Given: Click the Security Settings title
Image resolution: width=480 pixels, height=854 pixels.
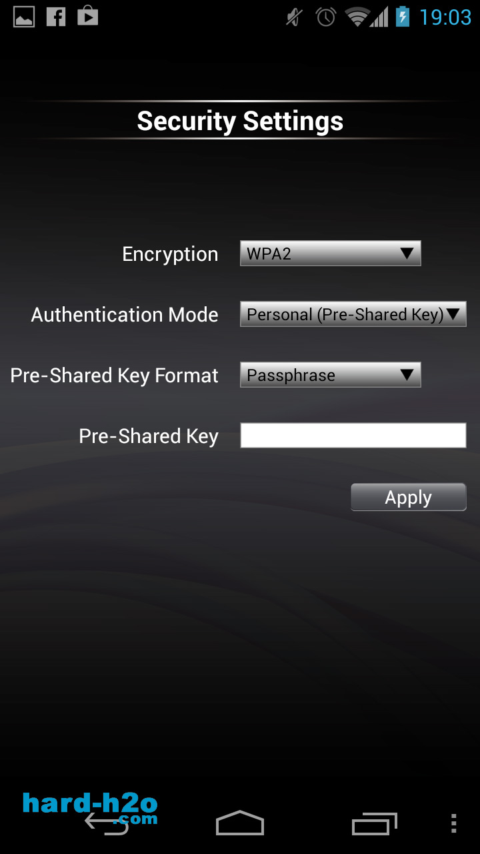Looking at the screenshot, I should 240,121.
